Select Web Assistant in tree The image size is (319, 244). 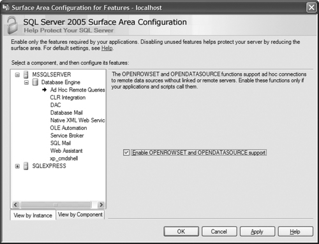click(66, 151)
